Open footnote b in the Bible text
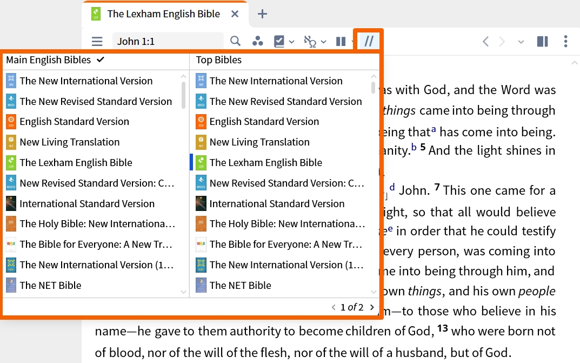Viewport: 580px width, 363px height. point(414,147)
